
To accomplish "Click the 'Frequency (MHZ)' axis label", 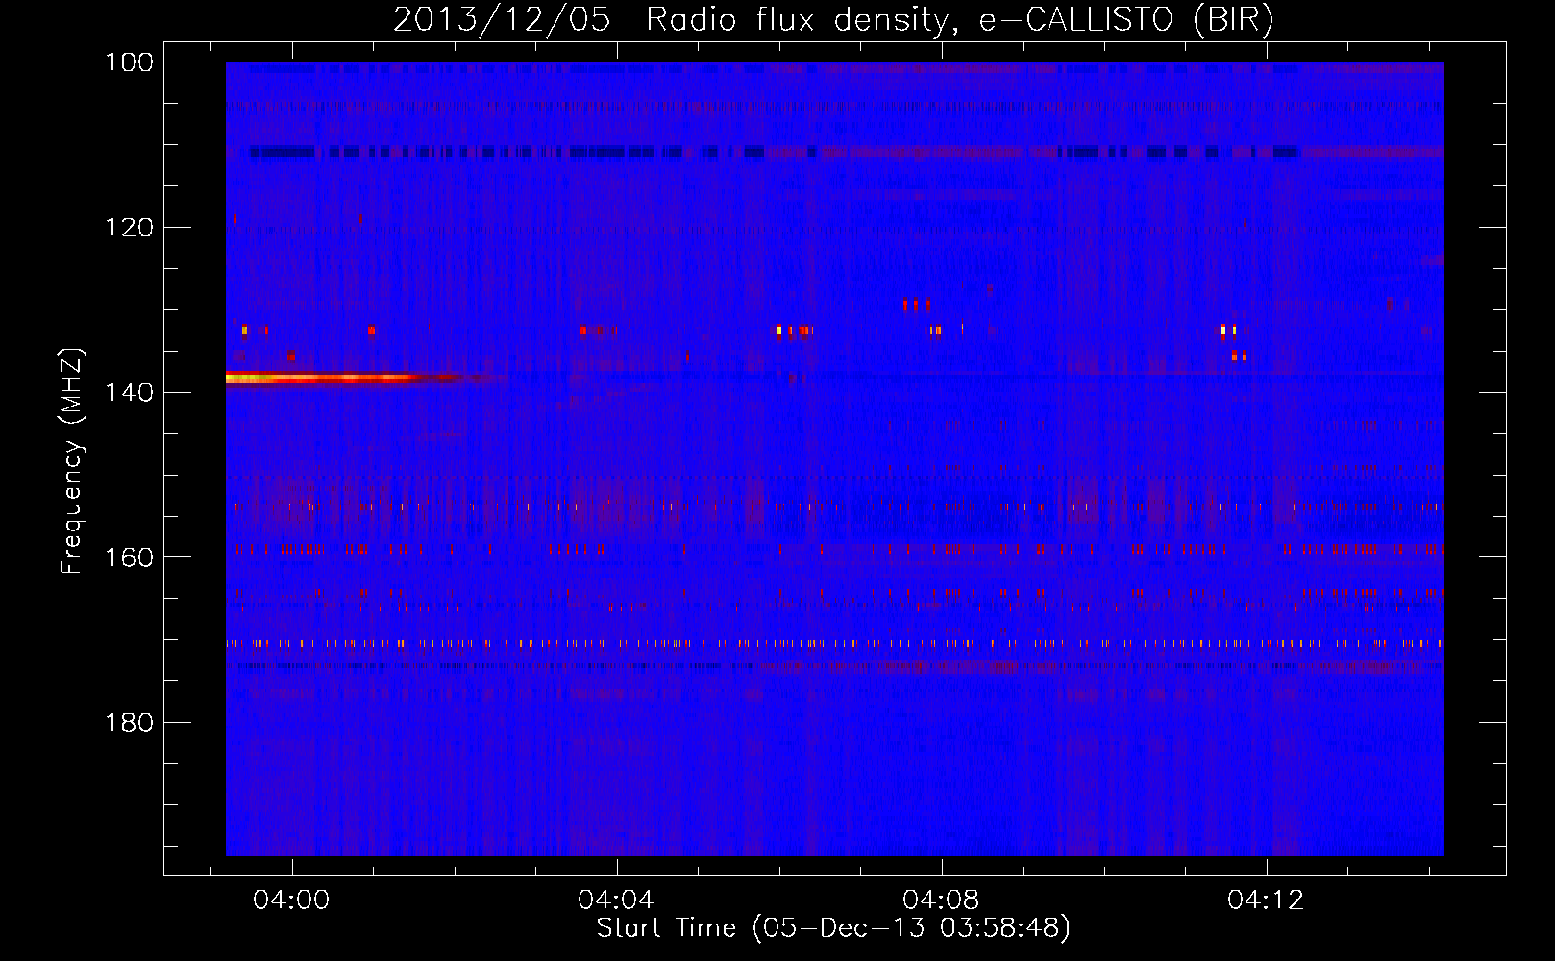I will tap(72, 461).
